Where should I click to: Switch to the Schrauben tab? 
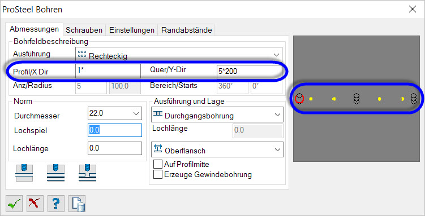tap(84, 30)
